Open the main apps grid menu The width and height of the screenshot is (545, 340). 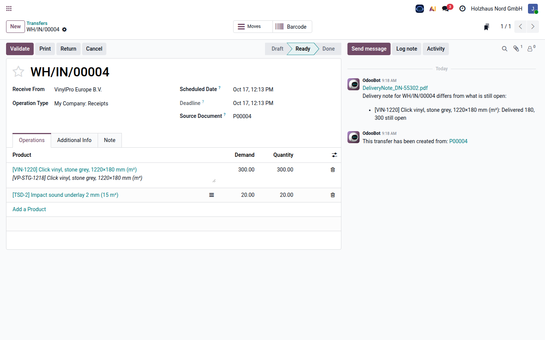point(9,8)
